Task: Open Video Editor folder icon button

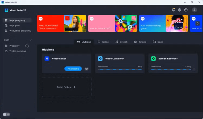Action: (x=86, y=69)
